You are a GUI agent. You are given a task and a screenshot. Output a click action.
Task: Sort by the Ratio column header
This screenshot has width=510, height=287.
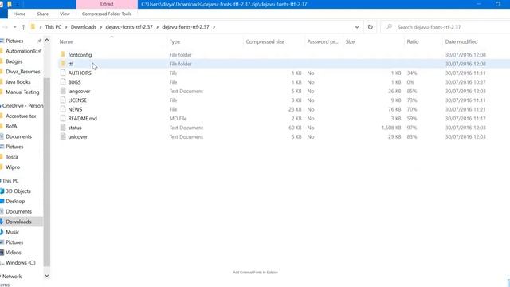pos(413,41)
